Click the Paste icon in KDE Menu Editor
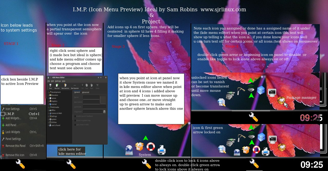Image resolution: width=328 pixels, height=171 pixels. 92,86
